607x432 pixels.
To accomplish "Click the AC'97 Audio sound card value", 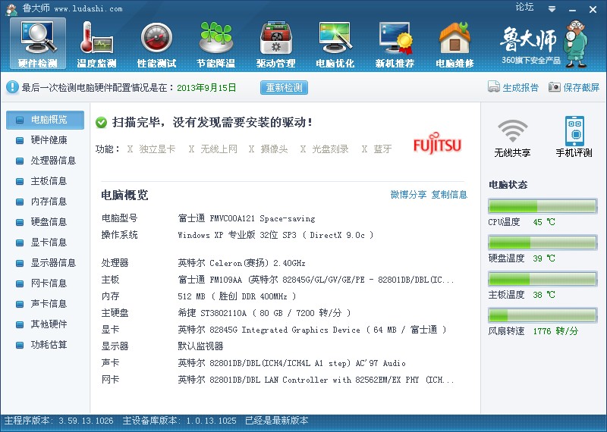I will tap(292, 363).
